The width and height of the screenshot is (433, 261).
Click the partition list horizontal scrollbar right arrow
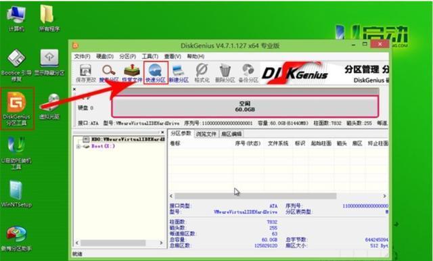pos(384,196)
